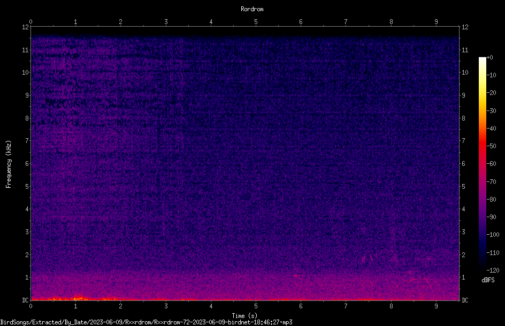Click the 'Rordrom' spectrogram title

252,9
